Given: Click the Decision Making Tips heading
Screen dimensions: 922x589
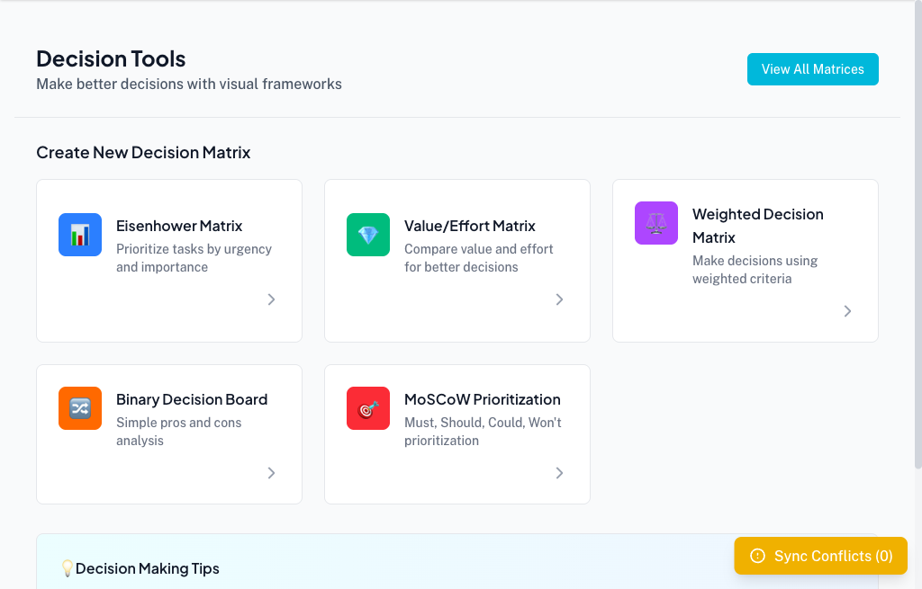Looking at the screenshot, I should coord(148,568).
